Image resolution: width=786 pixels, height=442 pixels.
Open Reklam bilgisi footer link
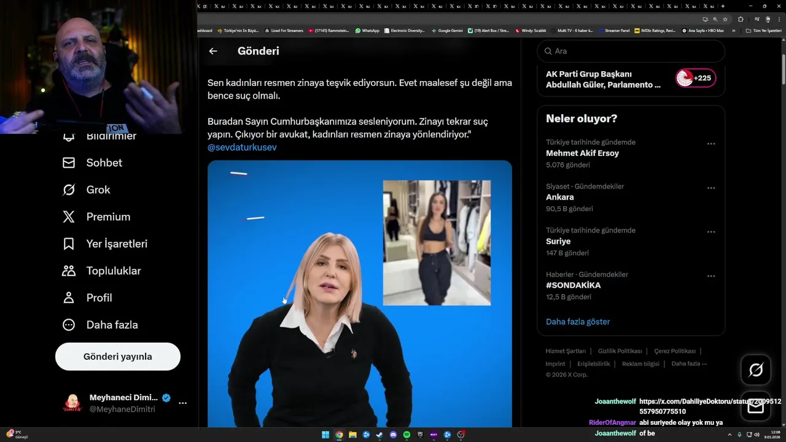pyautogui.click(x=640, y=363)
